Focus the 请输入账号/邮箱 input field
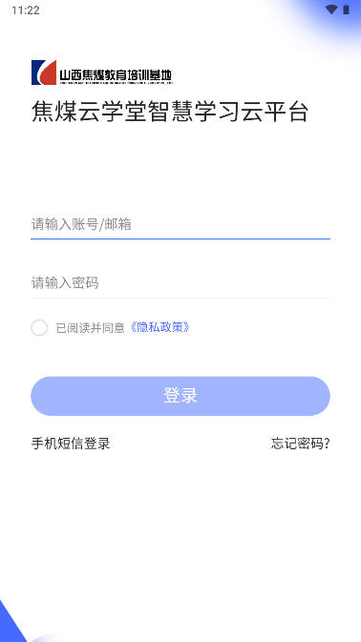Screen dimensions: 361x642 (180, 224)
